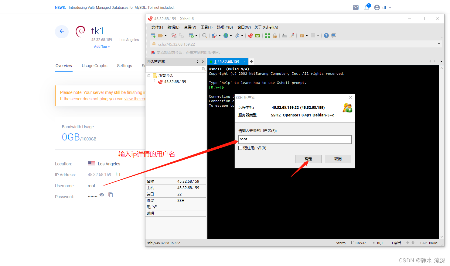Create a new session with the toolbar icon
450x266 pixels.
click(153, 36)
